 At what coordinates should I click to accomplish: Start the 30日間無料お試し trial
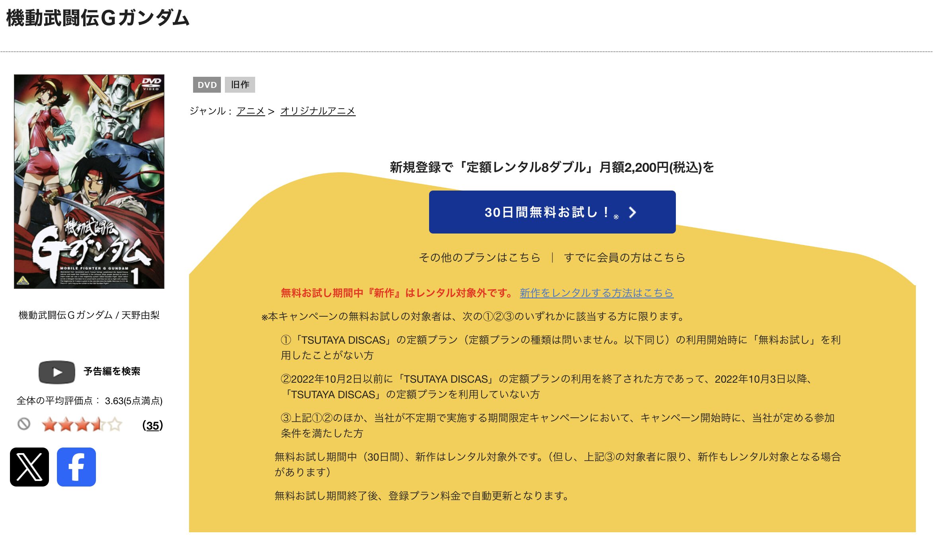pyautogui.click(x=552, y=212)
